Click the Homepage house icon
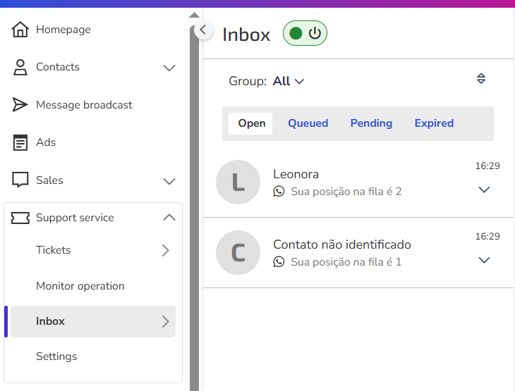This screenshot has height=391, width=515. [x=20, y=30]
